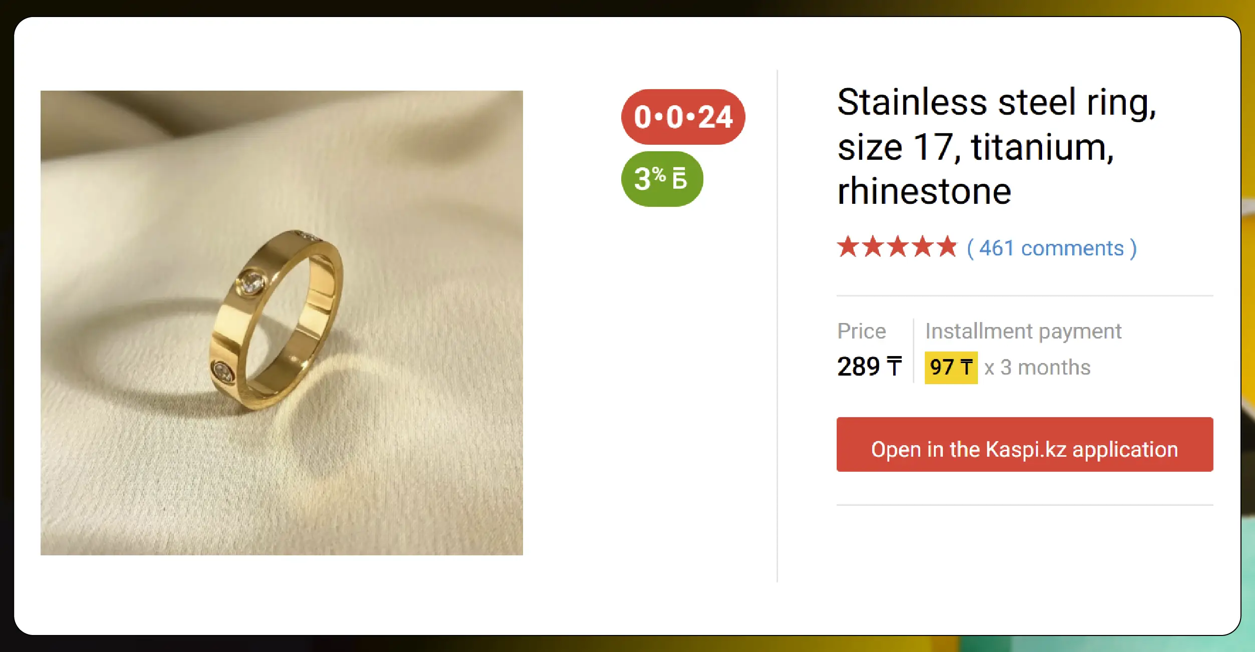
Task: Click the fourth red rating star
Action: tap(922, 246)
